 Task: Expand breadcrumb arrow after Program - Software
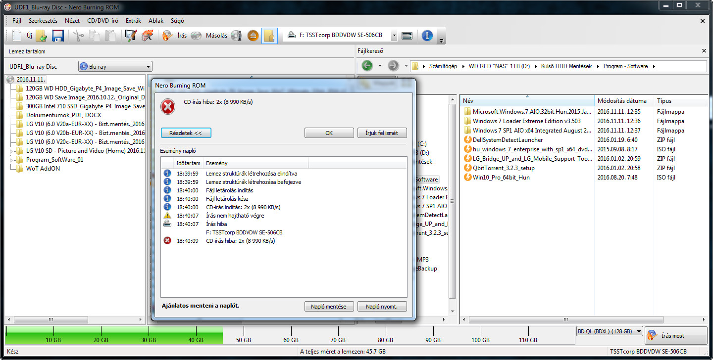point(654,66)
